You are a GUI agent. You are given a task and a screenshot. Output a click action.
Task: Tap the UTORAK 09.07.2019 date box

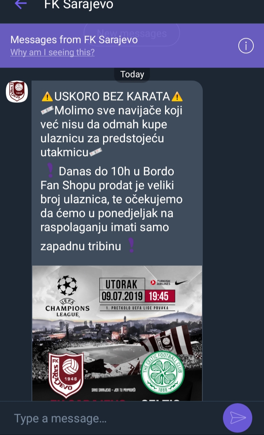pyautogui.click(x=122, y=290)
